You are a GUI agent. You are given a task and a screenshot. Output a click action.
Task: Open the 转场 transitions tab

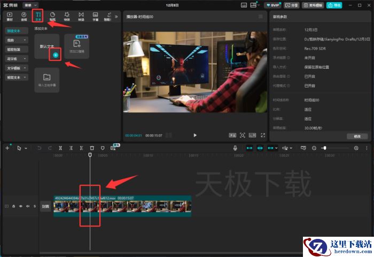point(81,17)
